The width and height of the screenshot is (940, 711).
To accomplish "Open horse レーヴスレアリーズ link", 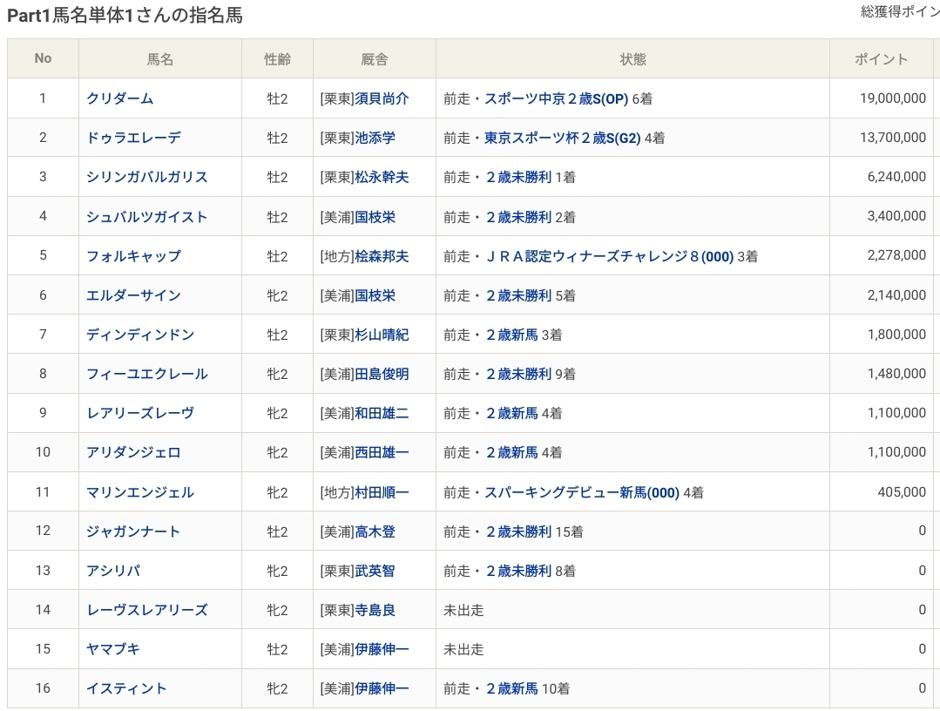I will [146, 610].
